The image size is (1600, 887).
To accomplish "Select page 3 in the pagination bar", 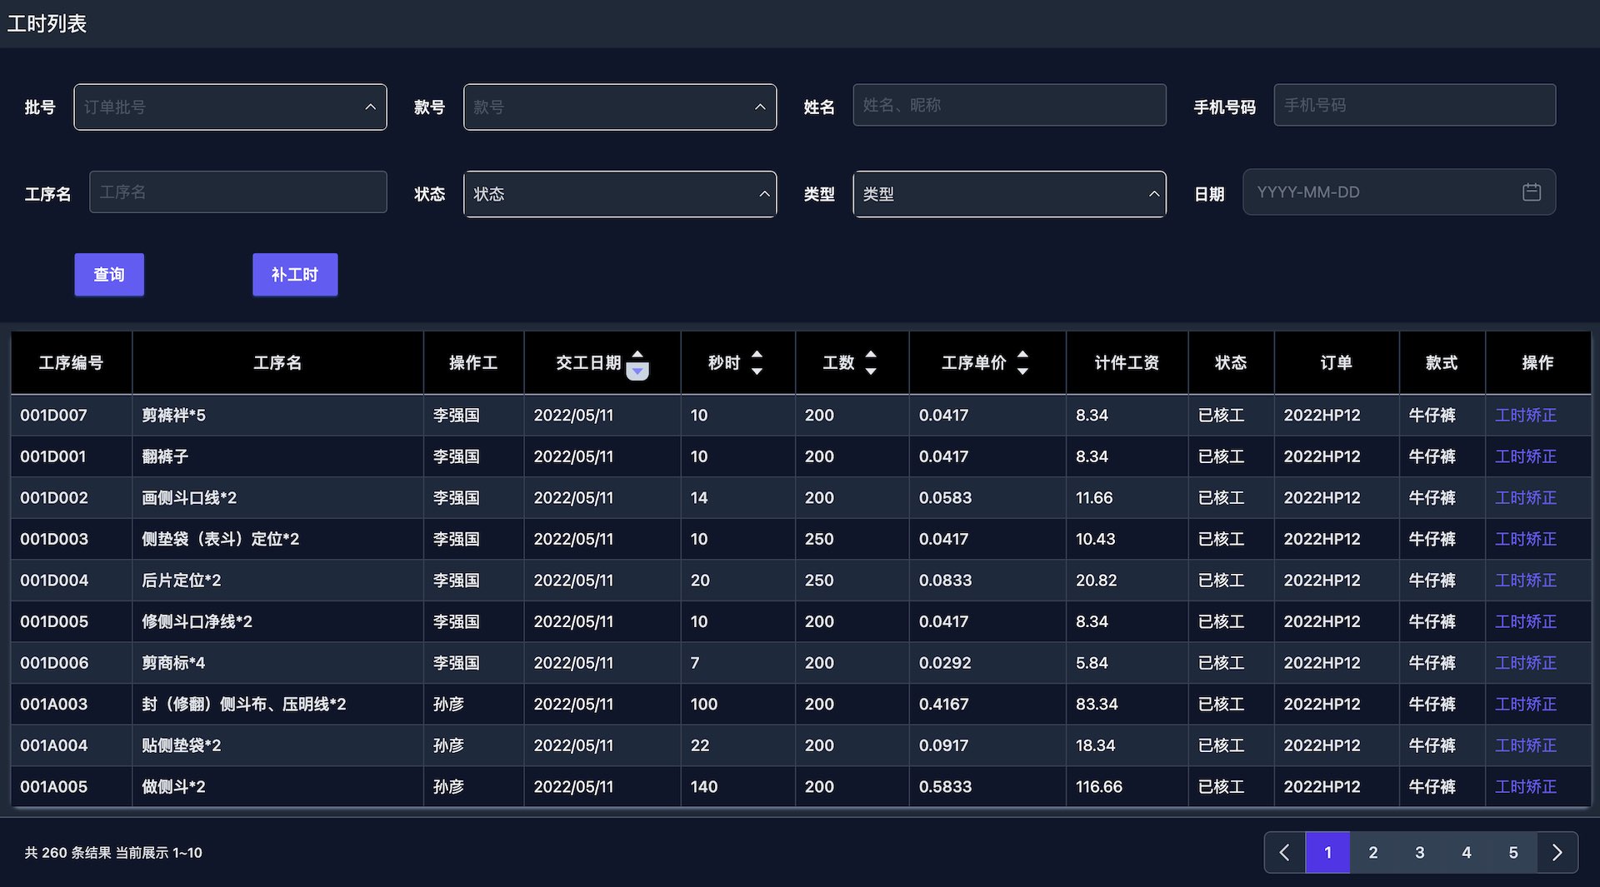I will (x=1419, y=852).
